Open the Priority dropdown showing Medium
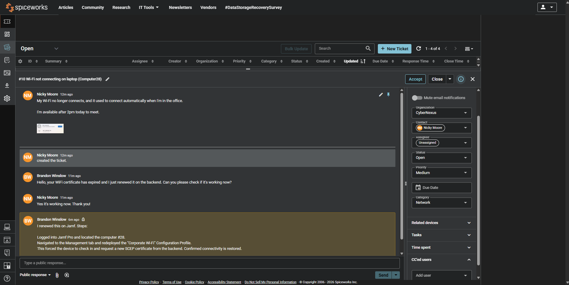This screenshot has height=285, width=569. tap(442, 173)
